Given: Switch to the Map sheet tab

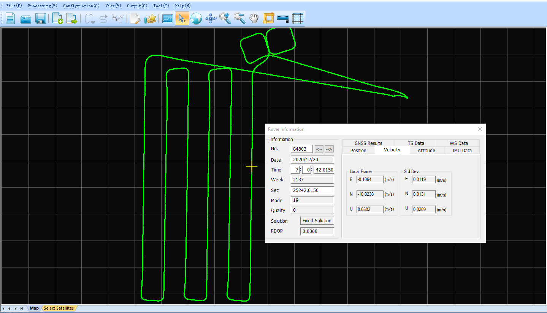Looking at the screenshot, I should pos(34,308).
